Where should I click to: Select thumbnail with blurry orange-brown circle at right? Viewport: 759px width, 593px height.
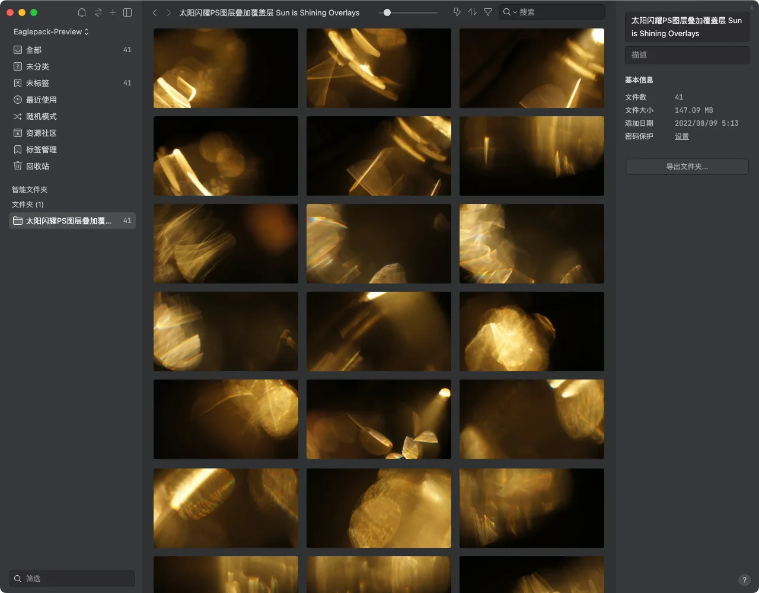(226, 244)
